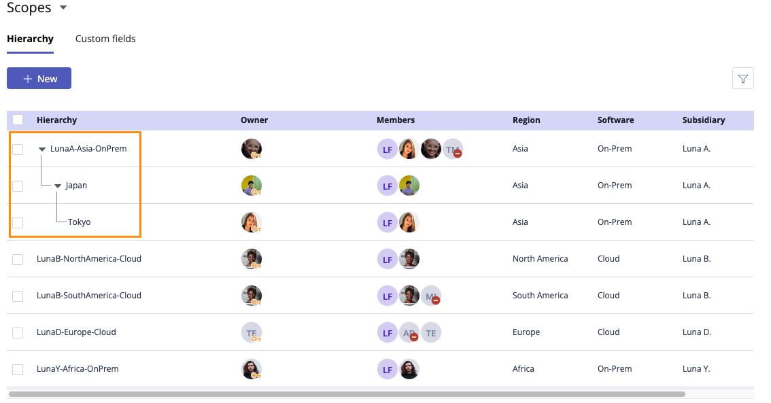Check the LunaB-NorthAmerica-Cloud row checkbox

[18, 259]
